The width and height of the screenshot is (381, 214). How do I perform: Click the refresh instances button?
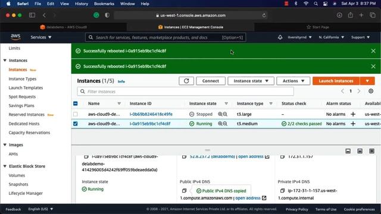[x=186, y=81]
